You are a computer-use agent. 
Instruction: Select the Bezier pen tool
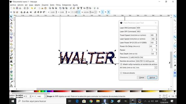point(11,55)
